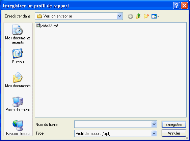Open Mes documents récents shortcut
The image size is (190, 141).
pos(18,34)
